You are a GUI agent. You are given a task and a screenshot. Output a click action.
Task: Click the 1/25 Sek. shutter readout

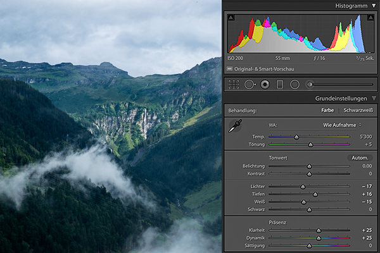pyautogui.click(x=365, y=58)
